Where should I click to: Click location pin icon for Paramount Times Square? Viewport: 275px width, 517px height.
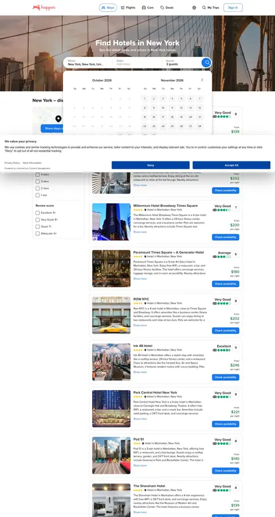click(146, 257)
